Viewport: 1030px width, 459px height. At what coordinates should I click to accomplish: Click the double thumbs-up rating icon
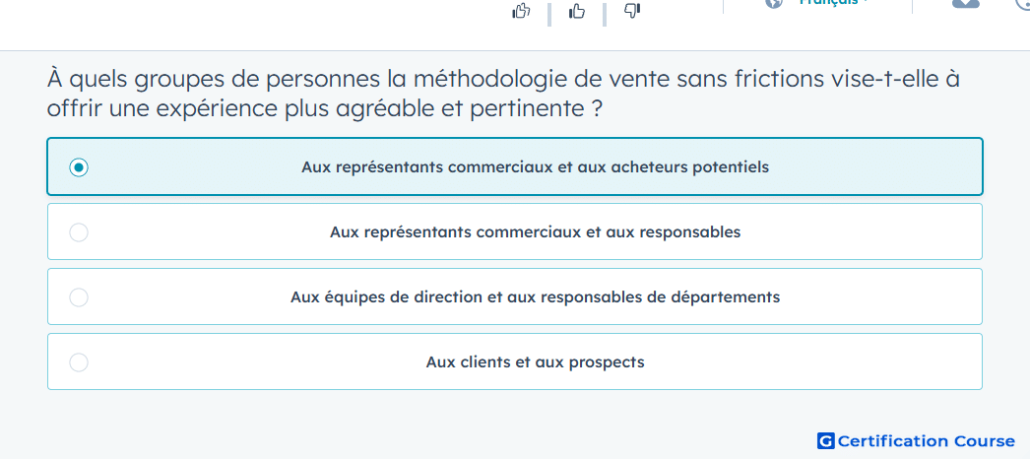(x=521, y=11)
